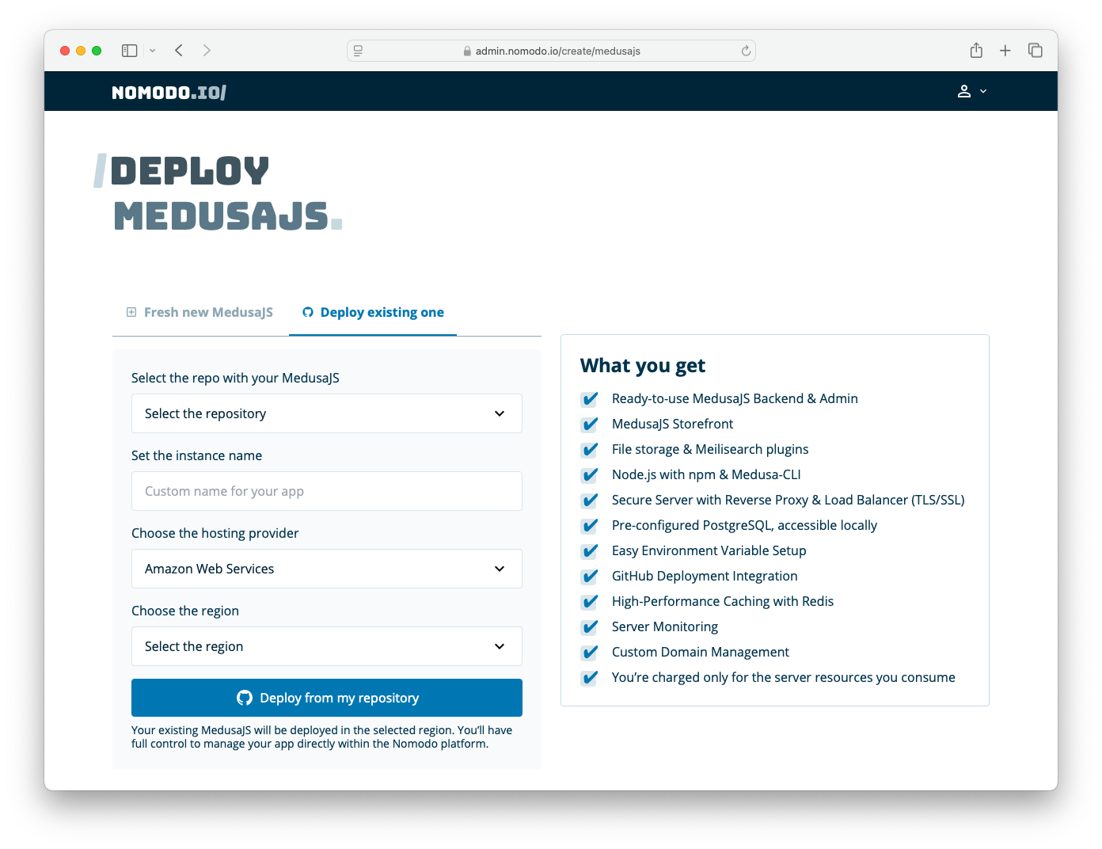Click the 'Choose the region' label

click(x=185, y=611)
